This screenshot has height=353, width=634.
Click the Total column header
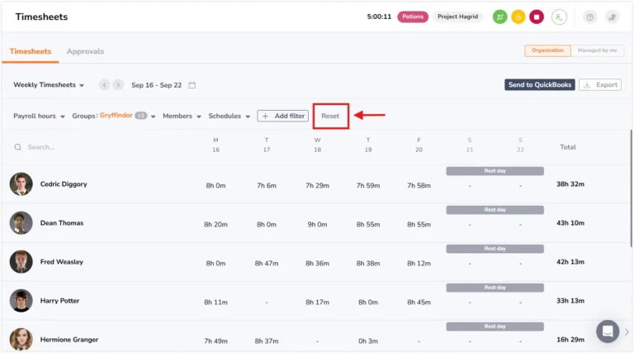568,147
